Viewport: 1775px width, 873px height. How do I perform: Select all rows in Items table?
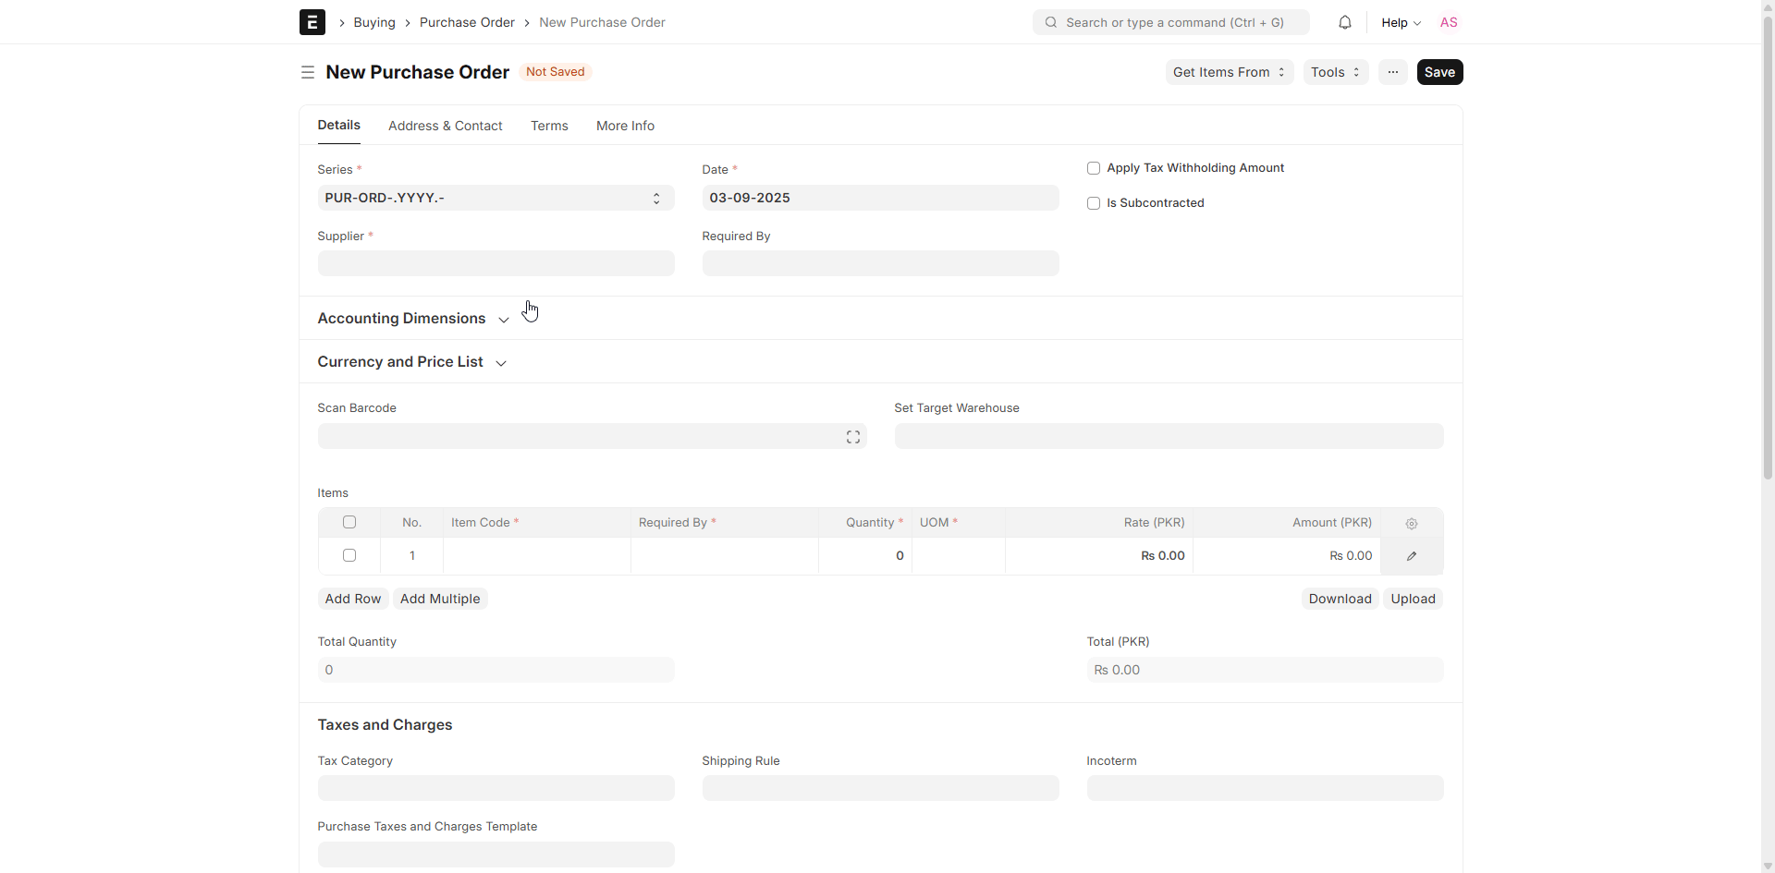349,523
